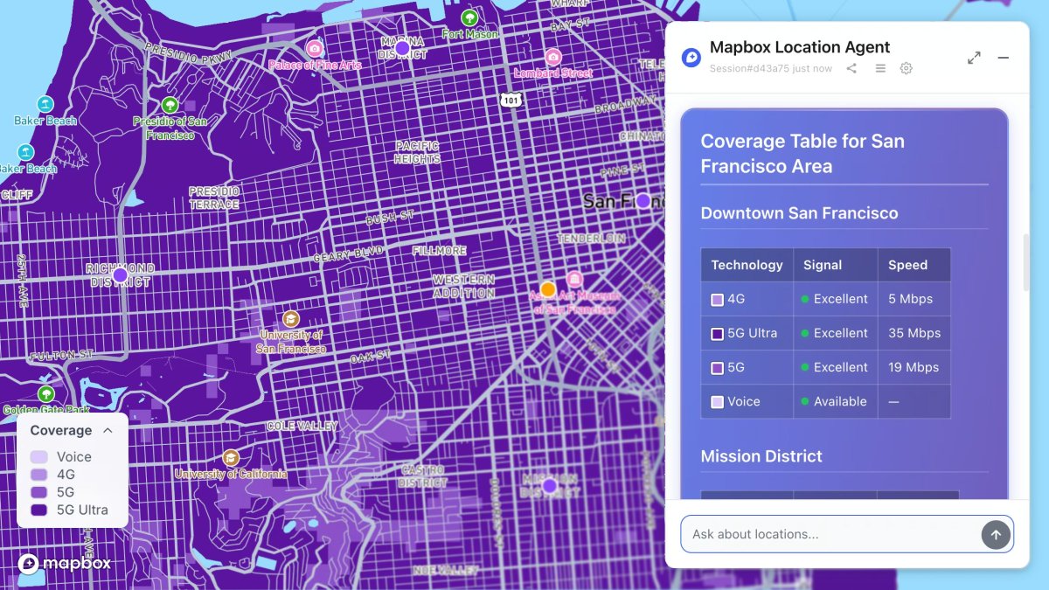Select the University of San Francisco icon
The width and height of the screenshot is (1049, 590).
[291, 319]
